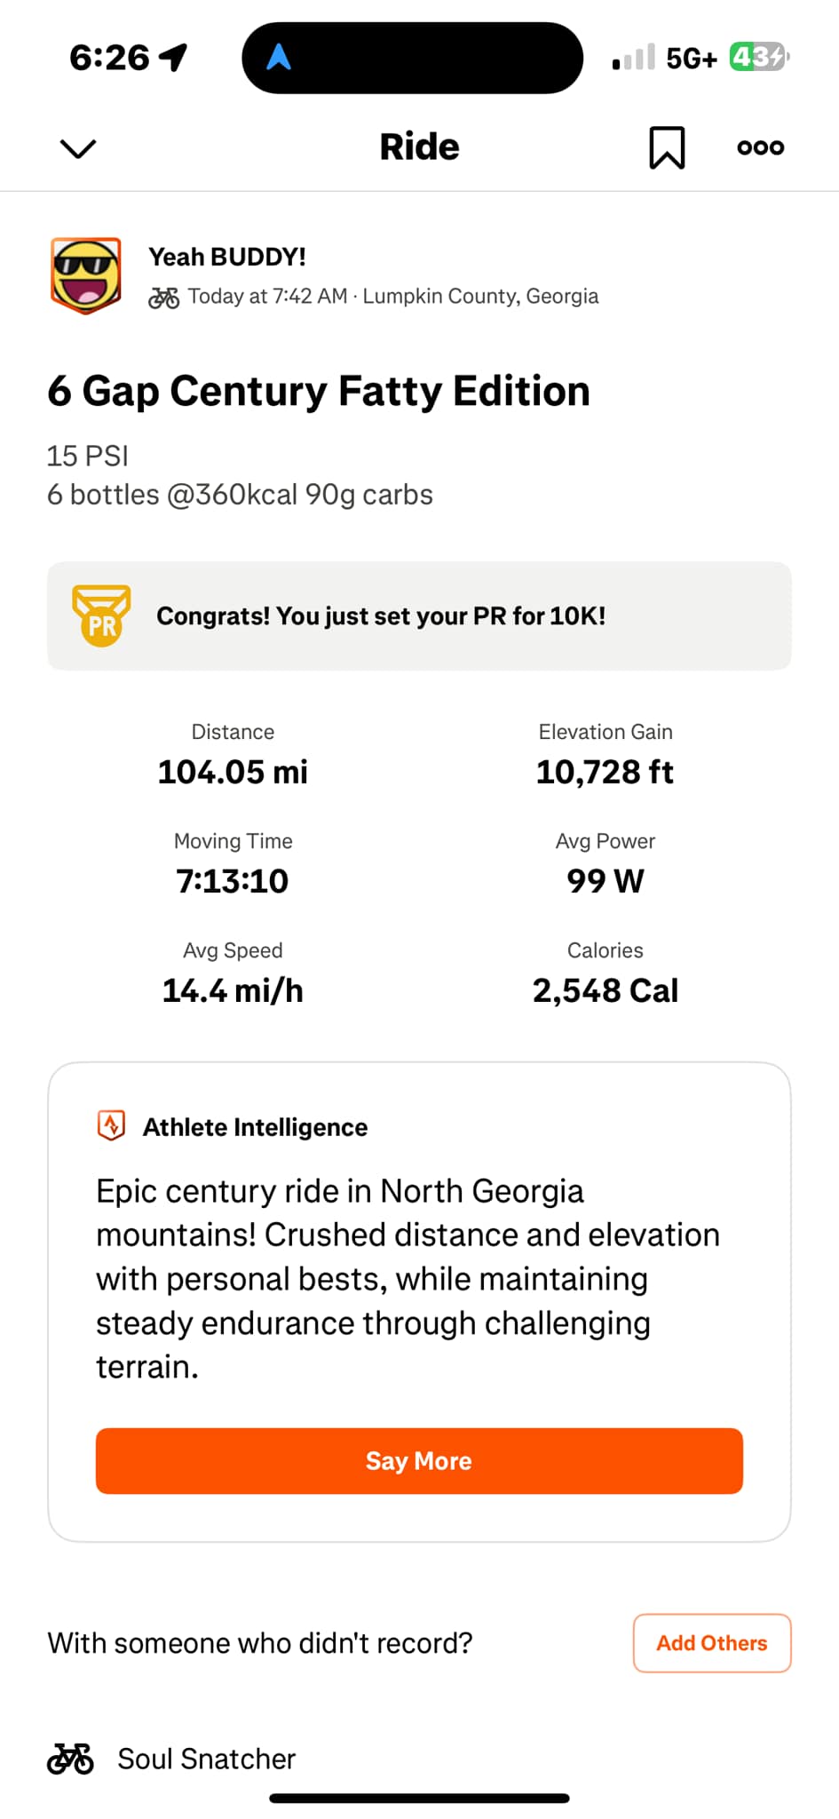Tap the ride title 6 Gap Century Fatty Edition
Viewport: 839px width, 1819px height.
tap(319, 391)
